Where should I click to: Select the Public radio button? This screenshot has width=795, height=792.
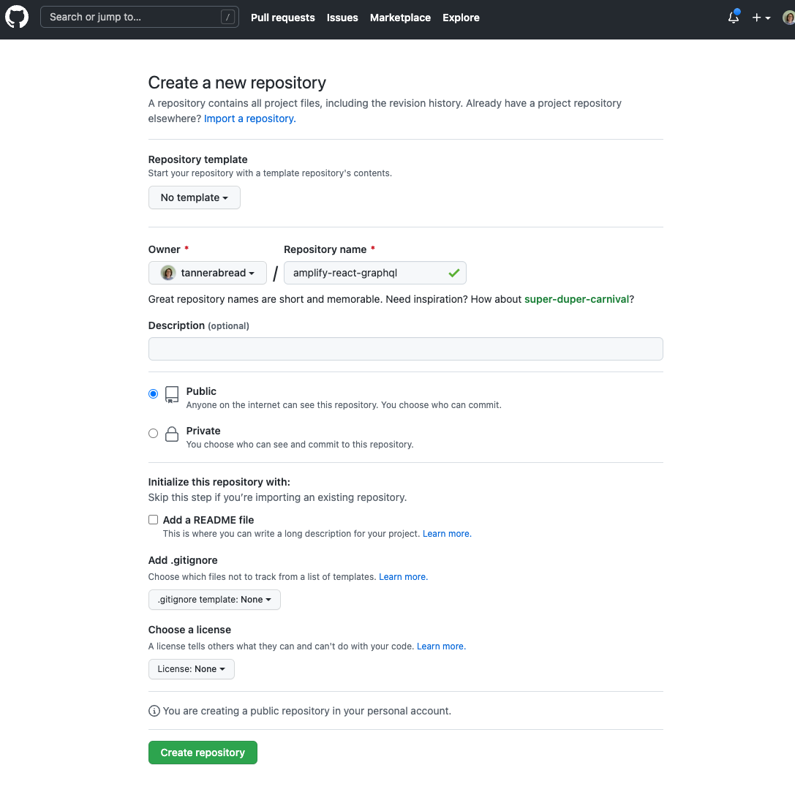coord(153,393)
